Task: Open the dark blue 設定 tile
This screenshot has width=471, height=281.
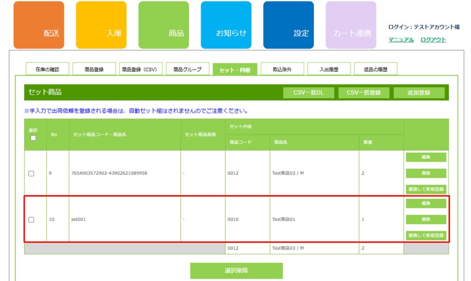Action: [x=288, y=25]
